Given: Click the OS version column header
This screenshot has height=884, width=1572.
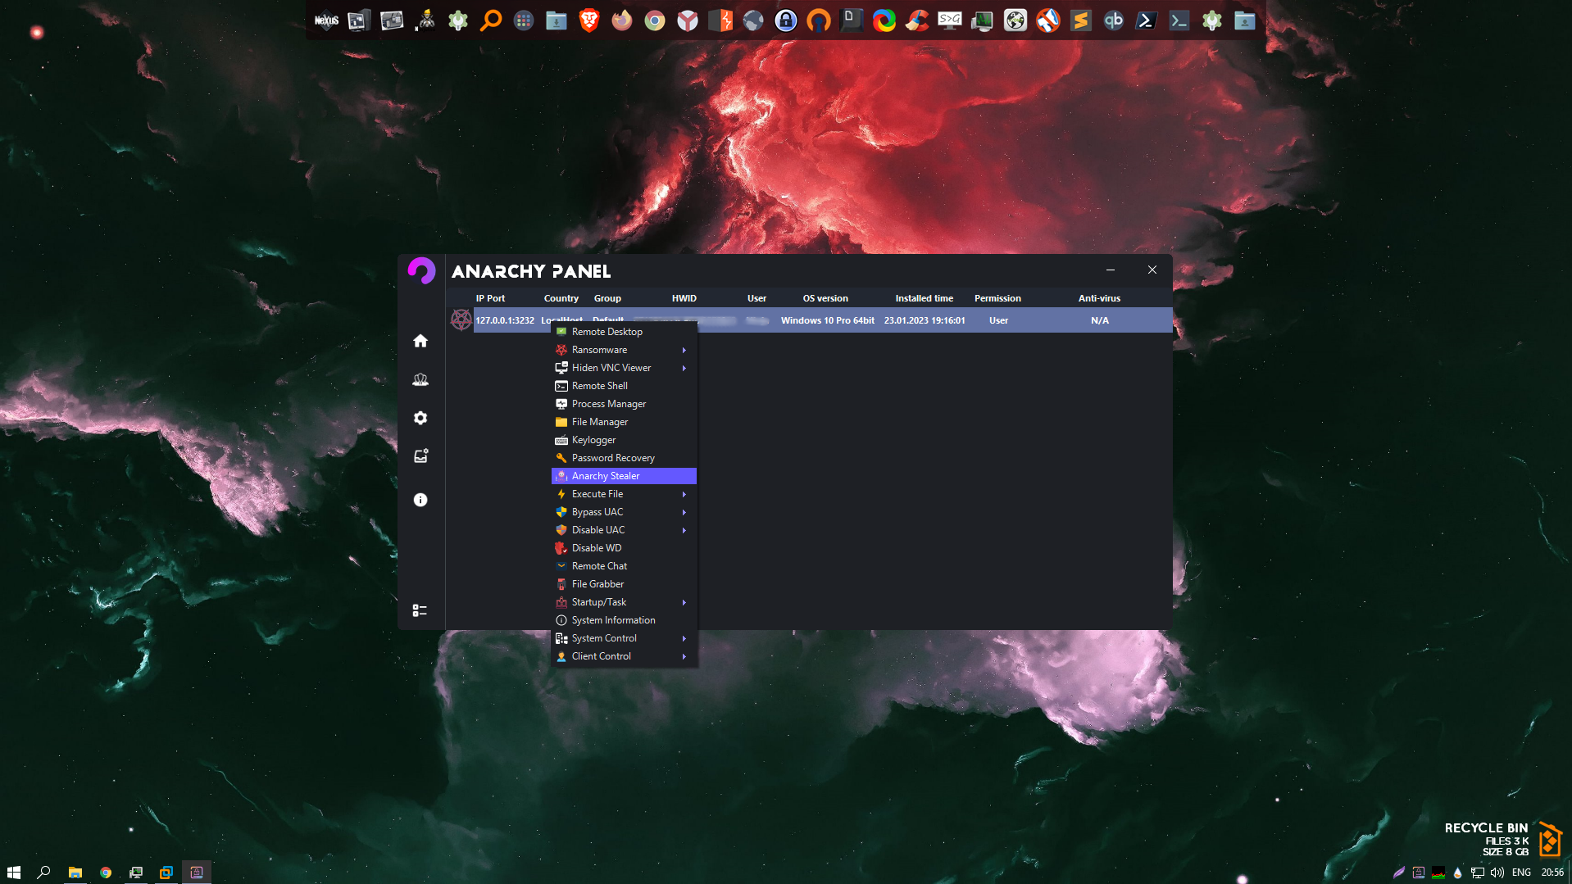Looking at the screenshot, I should point(825,298).
